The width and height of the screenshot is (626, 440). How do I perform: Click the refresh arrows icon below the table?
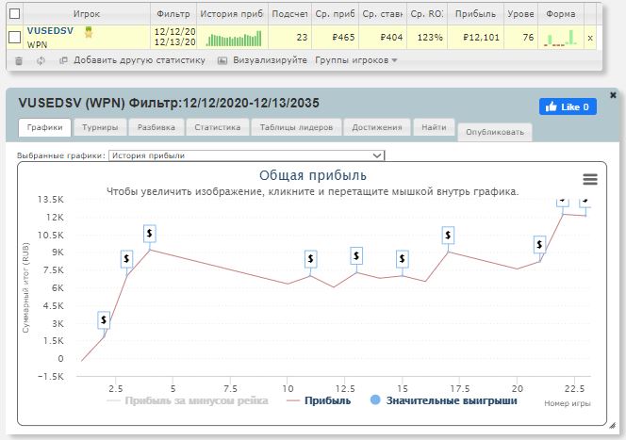(41, 60)
